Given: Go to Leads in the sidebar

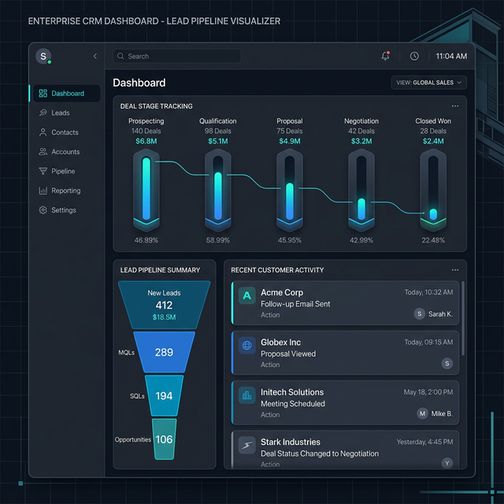Looking at the screenshot, I should [61, 113].
